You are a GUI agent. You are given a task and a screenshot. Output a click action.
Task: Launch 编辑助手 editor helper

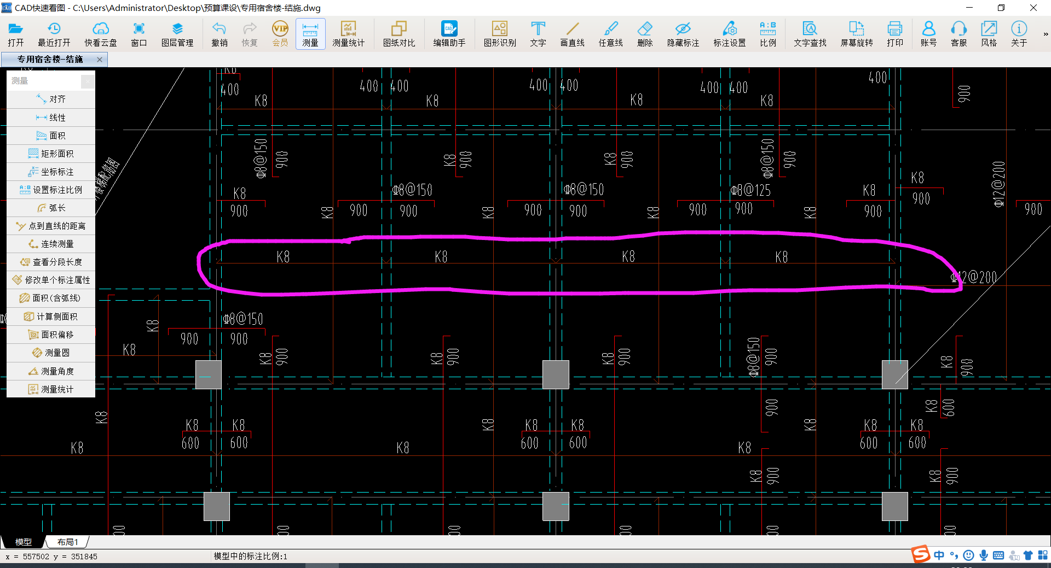point(449,34)
